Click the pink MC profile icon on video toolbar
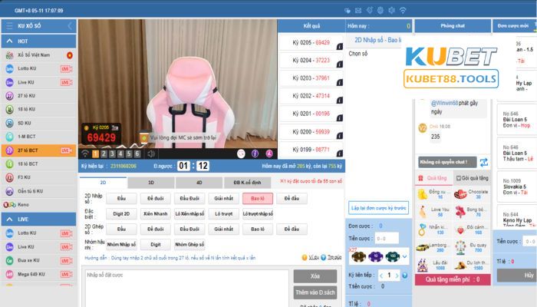The width and height of the screenshot is (537, 307). click(x=269, y=153)
